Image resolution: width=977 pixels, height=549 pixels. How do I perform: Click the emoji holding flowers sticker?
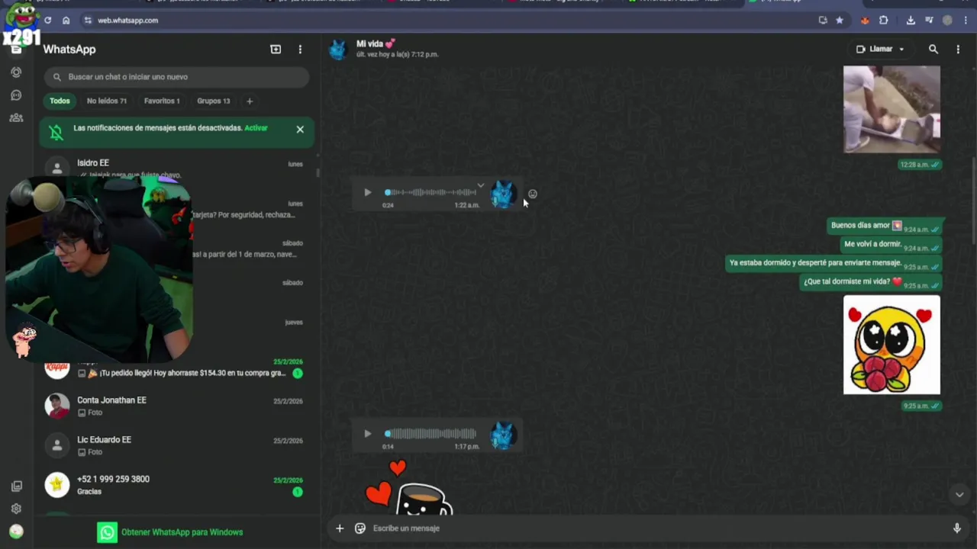892,345
